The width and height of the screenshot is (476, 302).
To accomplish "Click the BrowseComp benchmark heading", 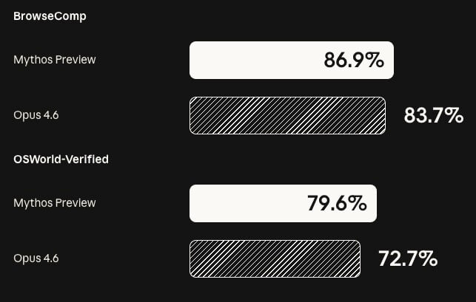I will tap(50, 16).
